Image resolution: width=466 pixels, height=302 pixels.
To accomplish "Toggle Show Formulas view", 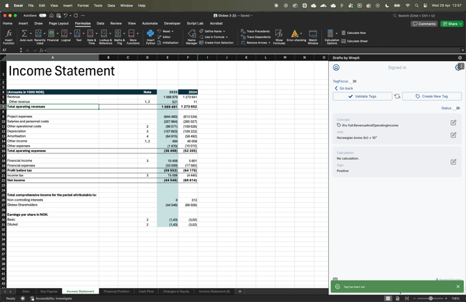I will point(279,37).
